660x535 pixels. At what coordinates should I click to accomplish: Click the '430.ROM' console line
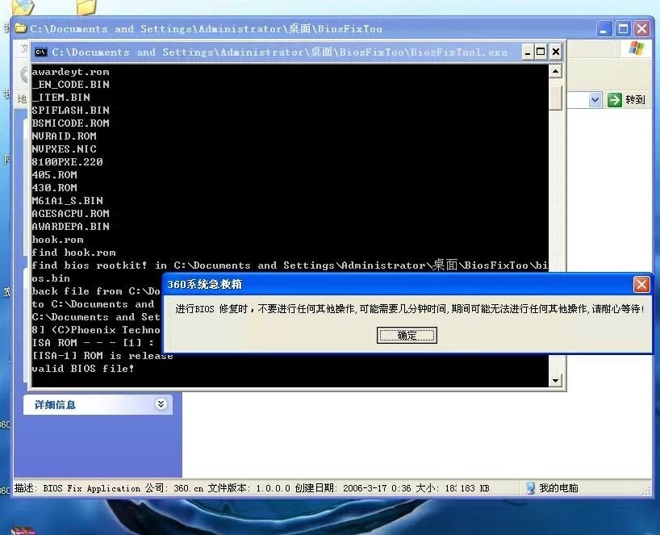point(55,188)
